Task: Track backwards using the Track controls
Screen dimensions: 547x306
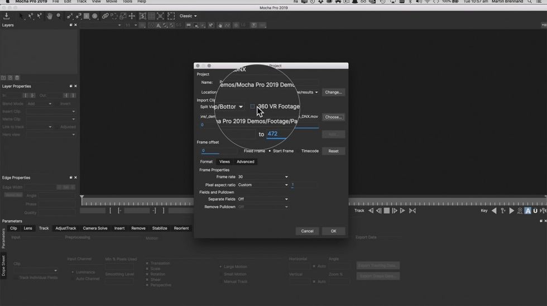Action: [x=371, y=211]
